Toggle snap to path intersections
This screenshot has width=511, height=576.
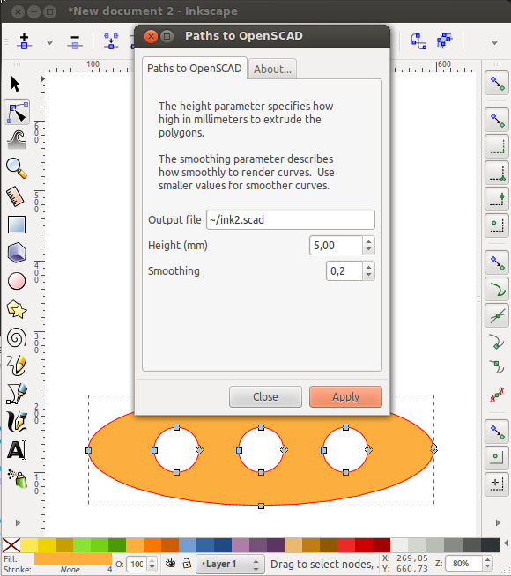[x=497, y=315]
